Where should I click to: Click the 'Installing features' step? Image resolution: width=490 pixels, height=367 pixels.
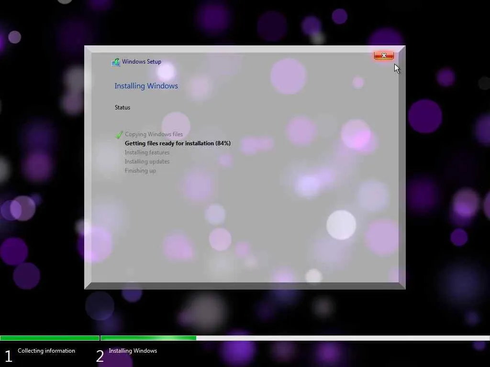[147, 152]
